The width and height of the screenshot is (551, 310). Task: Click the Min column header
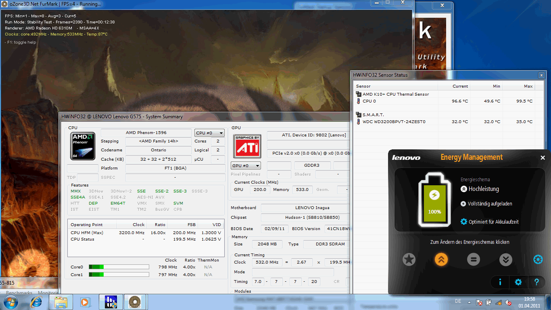point(486,86)
